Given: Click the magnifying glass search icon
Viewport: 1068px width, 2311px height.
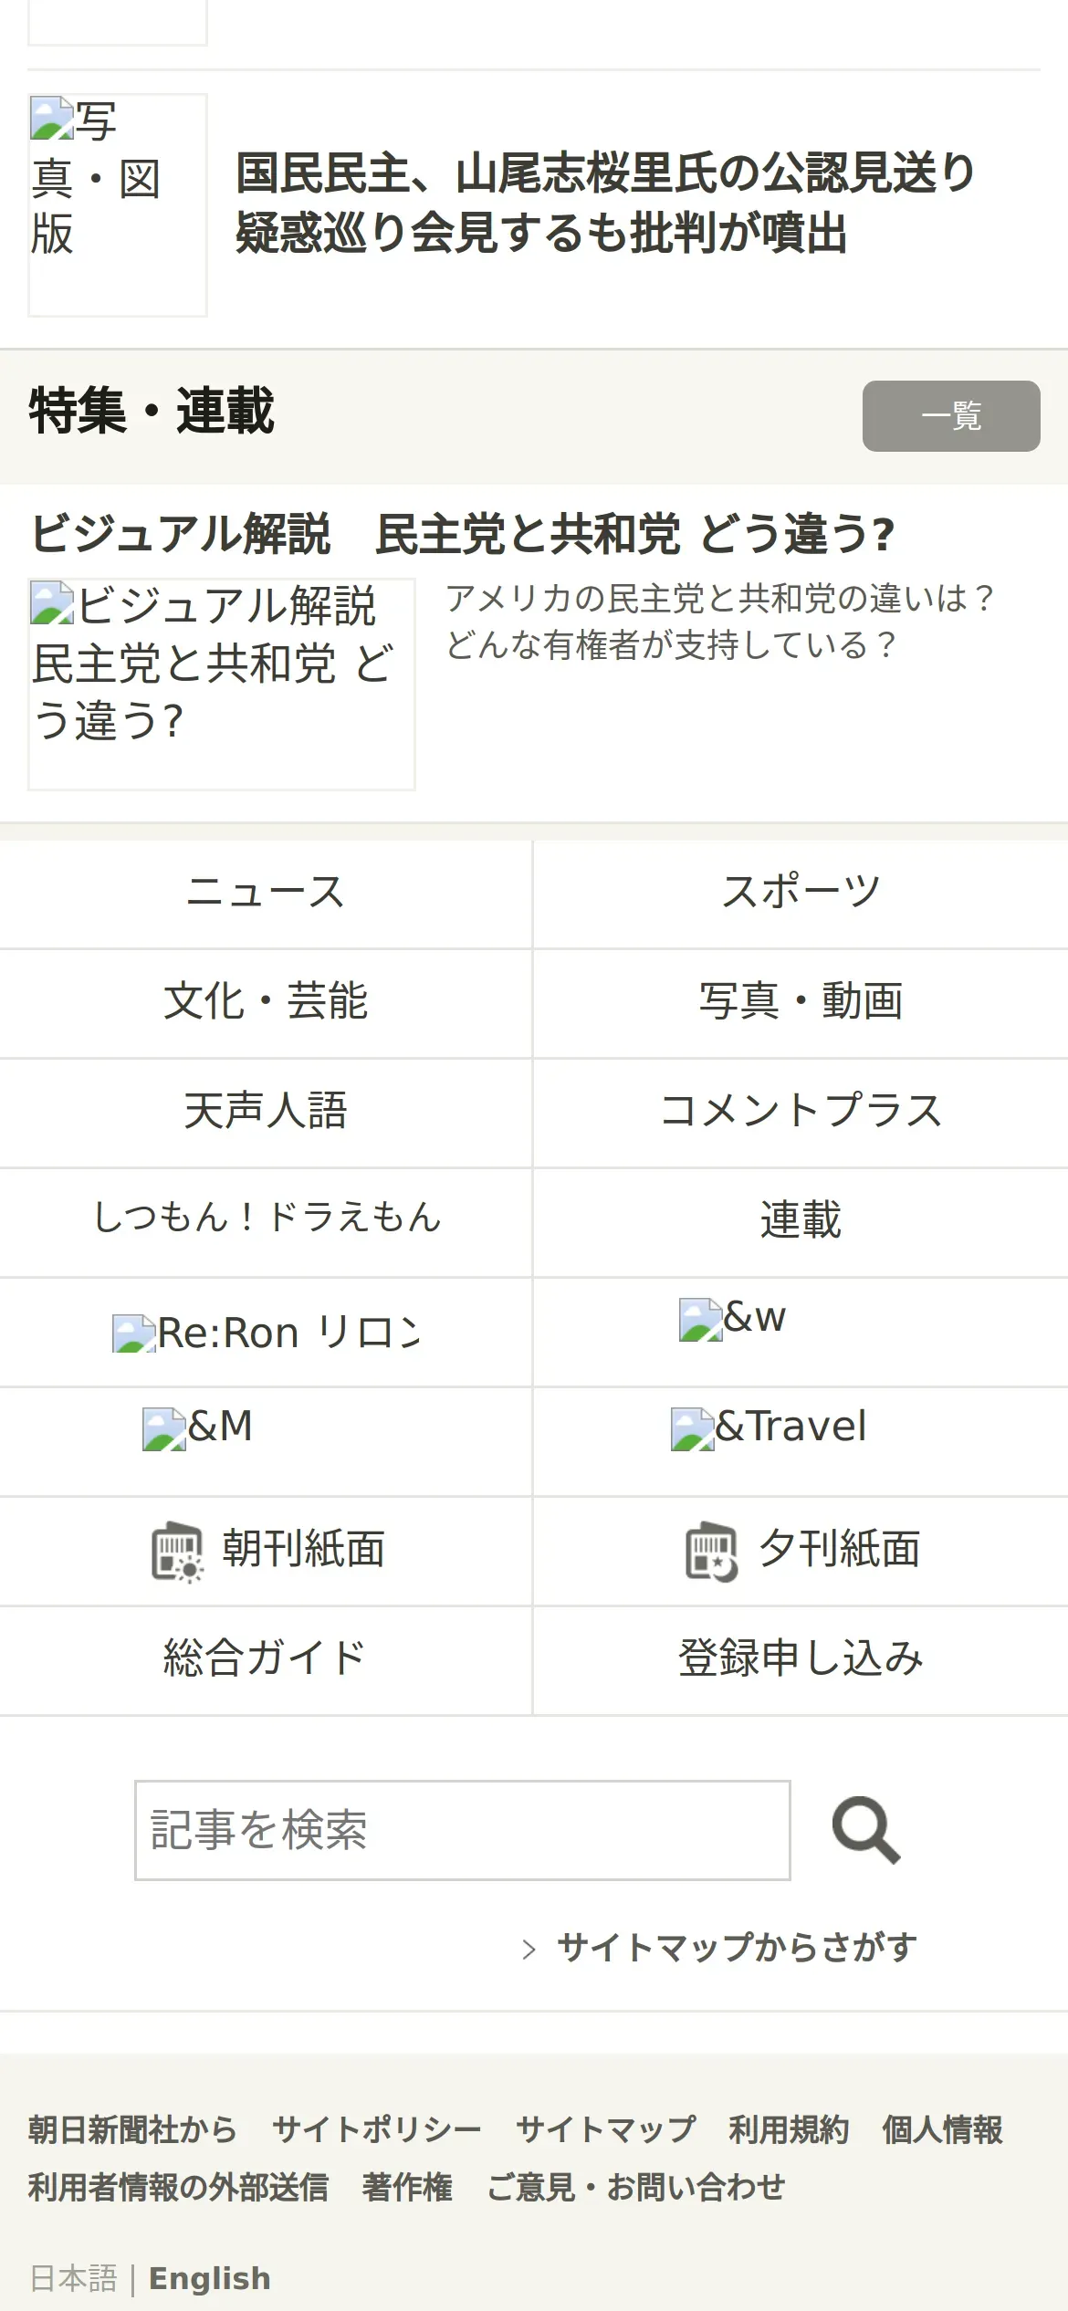Looking at the screenshot, I should point(865,1829).
